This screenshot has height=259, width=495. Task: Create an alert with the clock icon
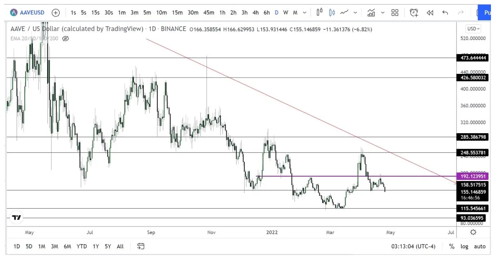414,13
